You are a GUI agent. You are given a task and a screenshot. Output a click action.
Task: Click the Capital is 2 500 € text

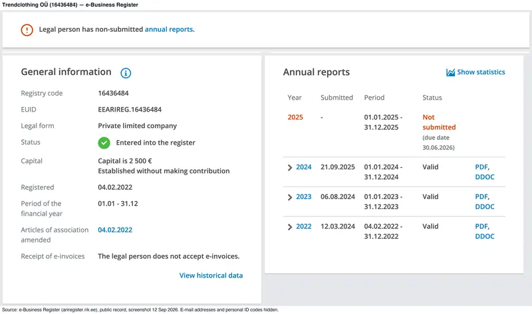[125, 161]
